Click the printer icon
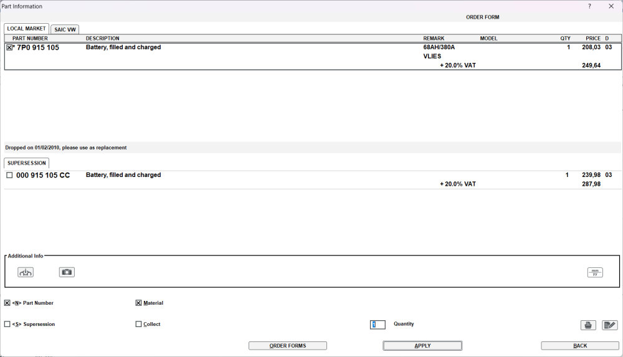The width and height of the screenshot is (623, 357). pyautogui.click(x=588, y=325)
